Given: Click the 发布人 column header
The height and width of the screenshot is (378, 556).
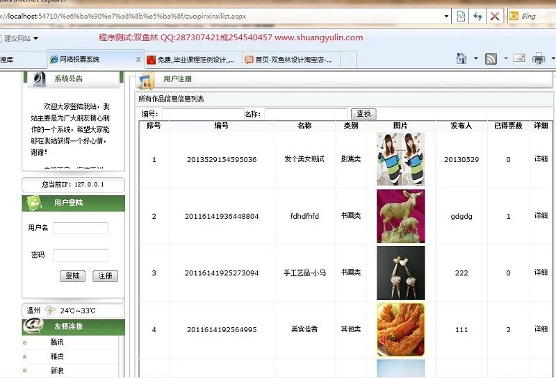Looking at the screenshot, I should (461, 126).
